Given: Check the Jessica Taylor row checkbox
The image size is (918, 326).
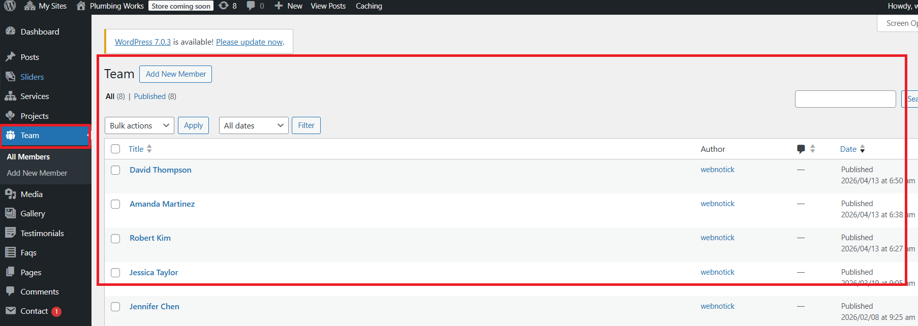Looking at the screenshot, I should [x=115, y=273].
